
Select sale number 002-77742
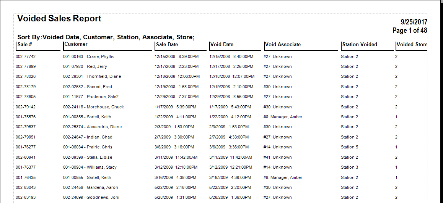click(26, 56)
